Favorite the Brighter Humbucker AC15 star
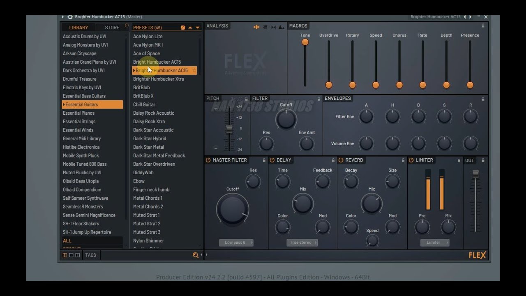 coord(194,71)
